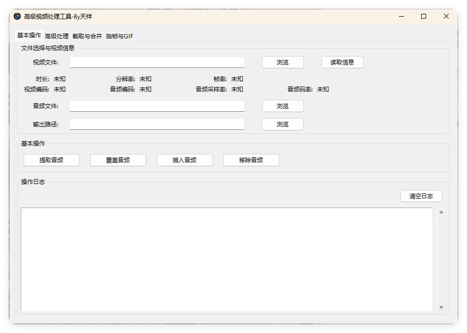Click 读取信息 to read video info

(342, 62)
